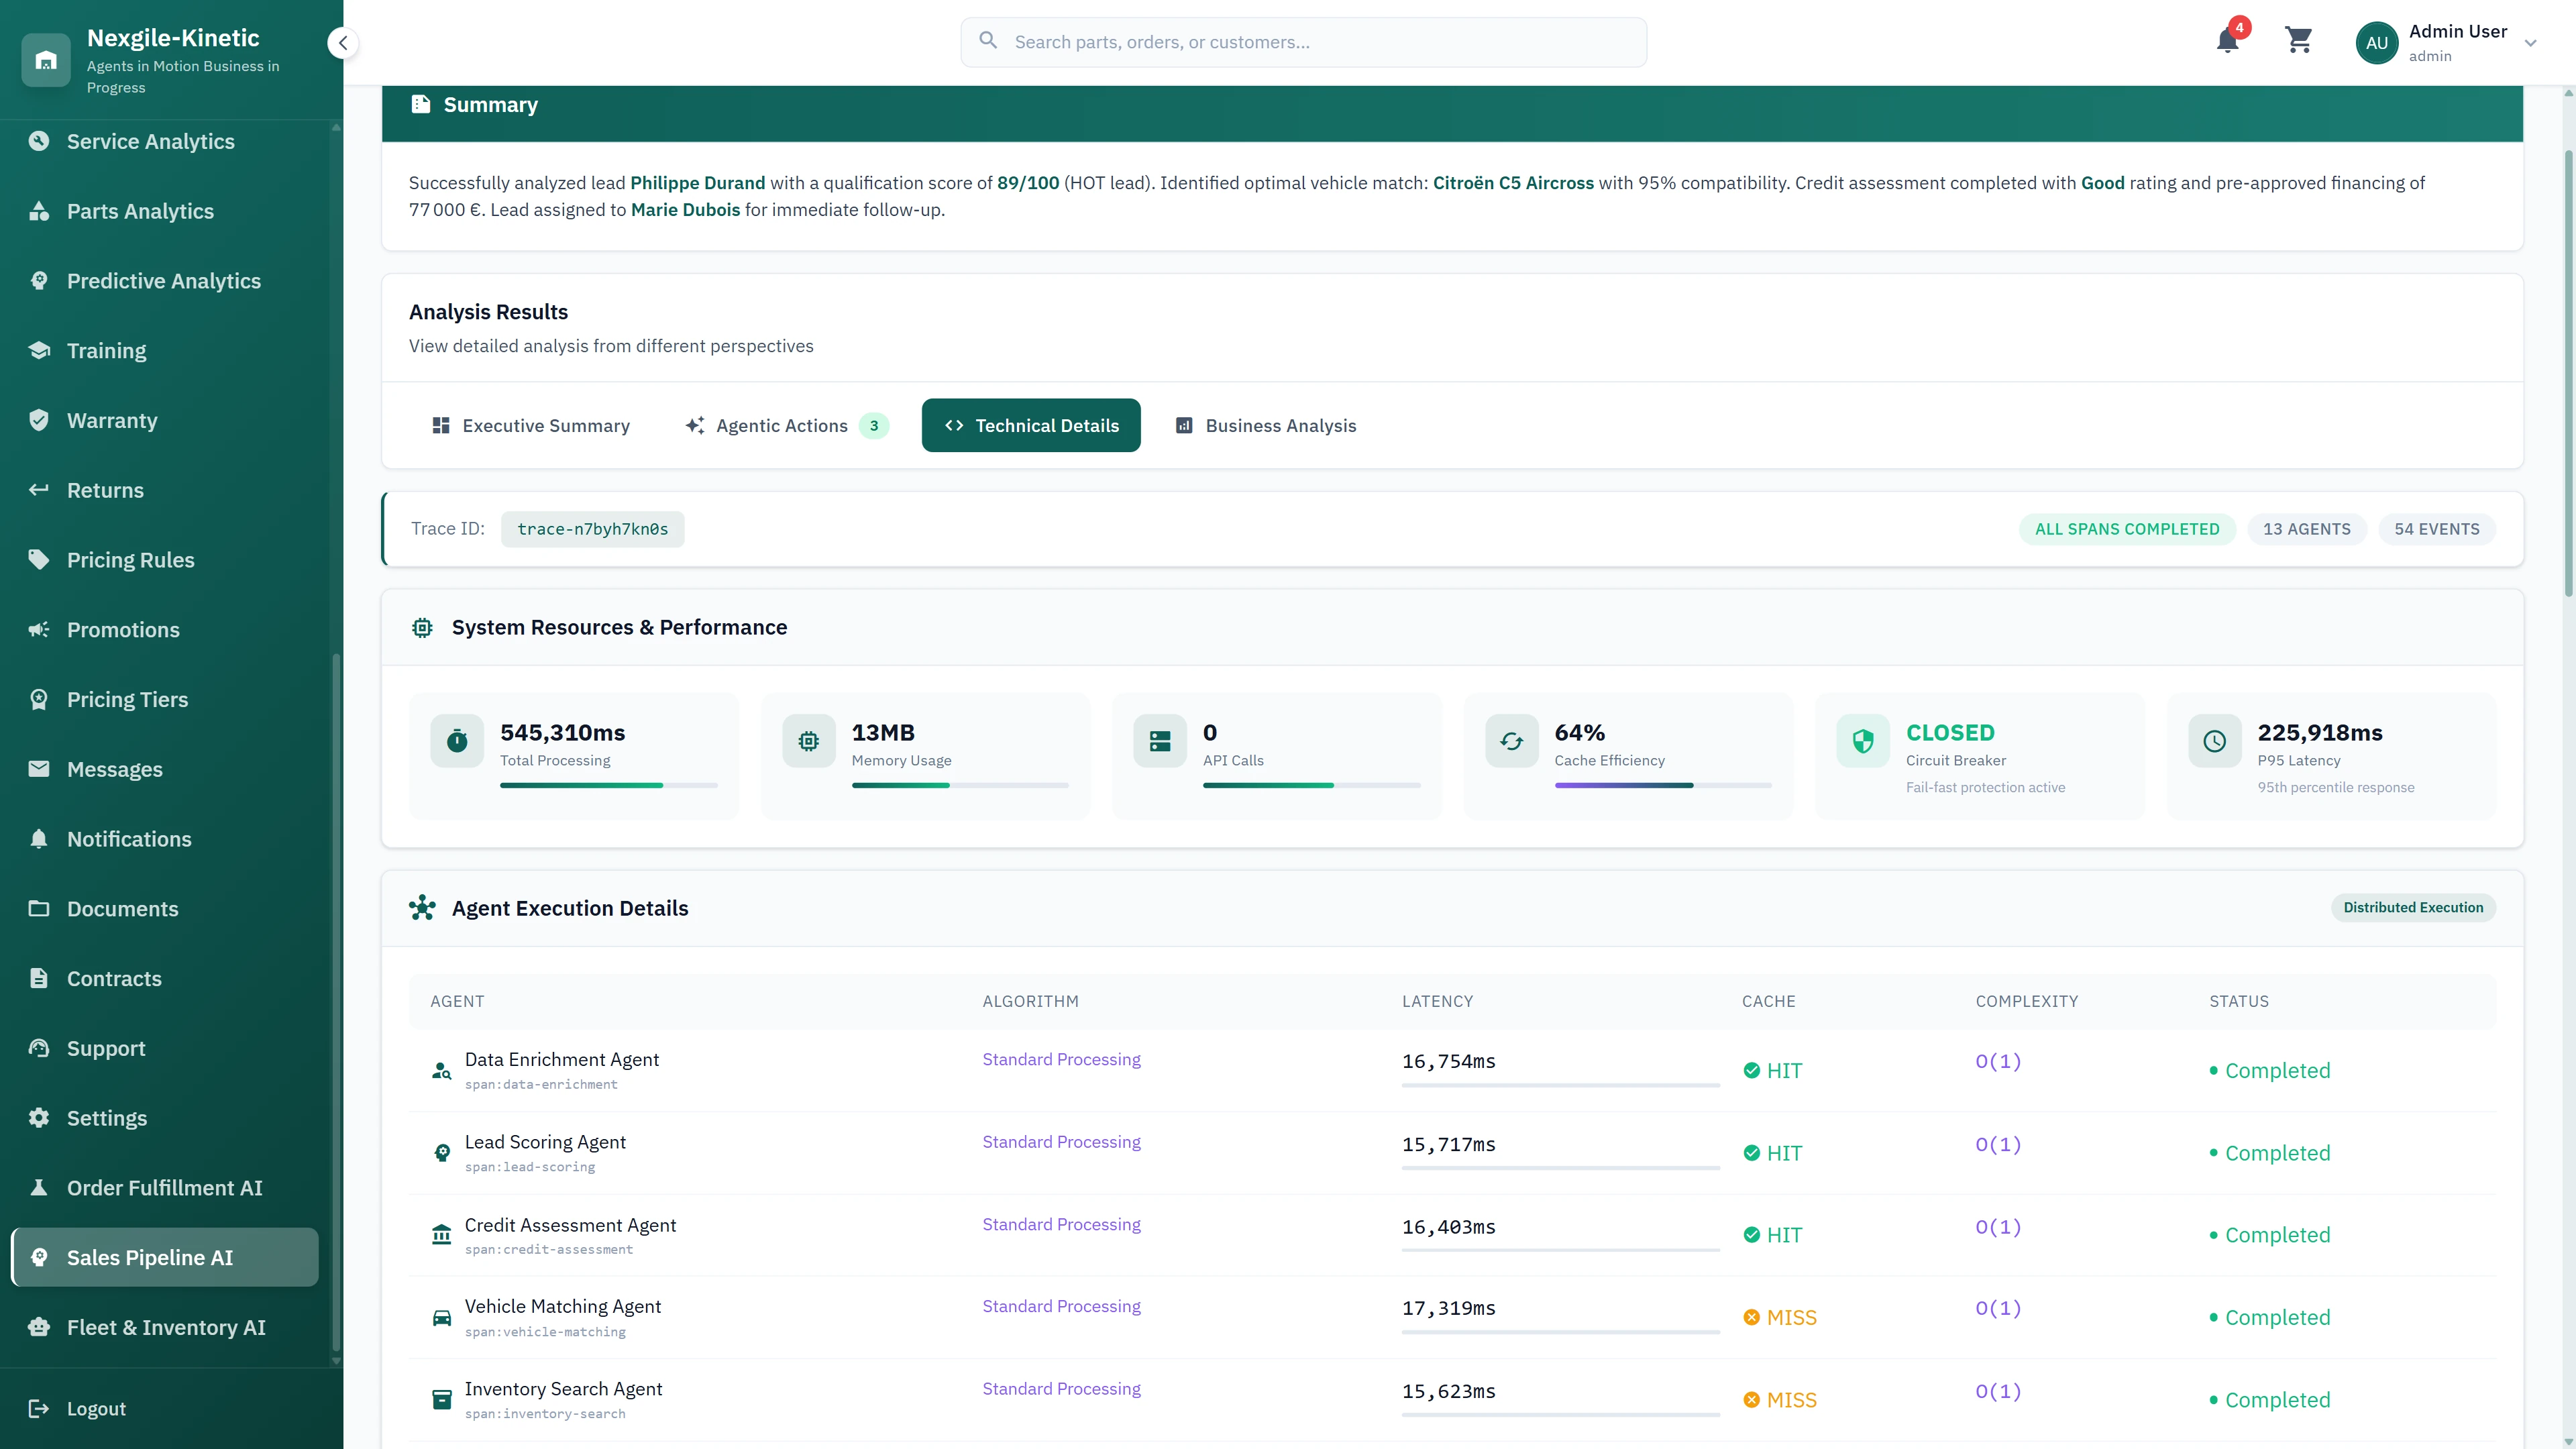
Task: Open Standard Processing link for Lead Scoring Agent
Action: (x=1061, y=1141)
